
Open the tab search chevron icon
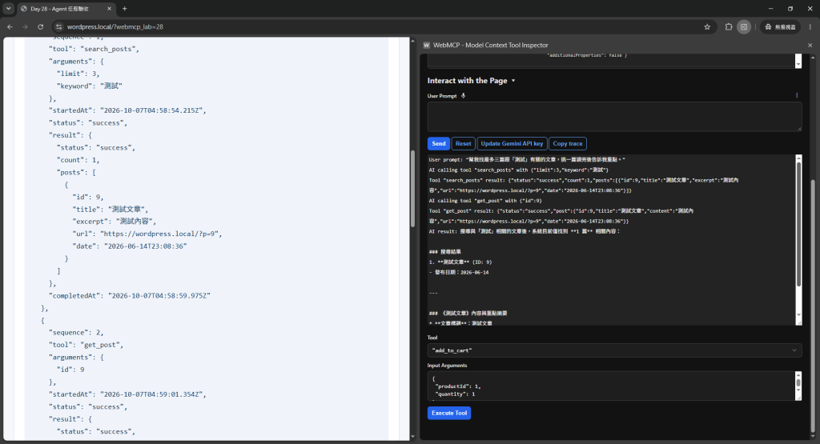pos(8,8)
